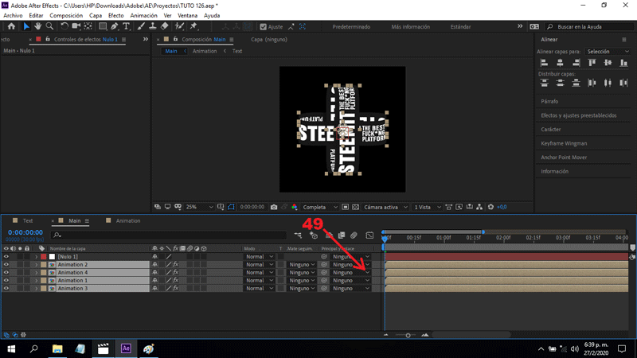The height and width of the screenshot is (358, 637).
Task: Click the current time indicator playhead
Action: click(x=385, y=238)
